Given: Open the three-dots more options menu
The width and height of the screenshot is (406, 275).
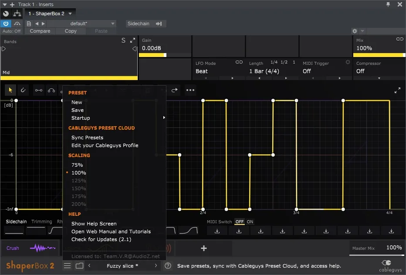Looking at the screenshot, I should (x=190, y=90).
